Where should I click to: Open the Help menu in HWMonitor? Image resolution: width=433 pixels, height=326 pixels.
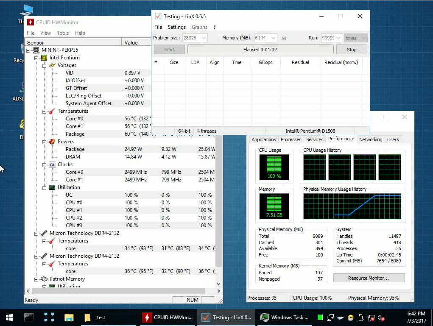pyautogui.click(x=80, y=33)
